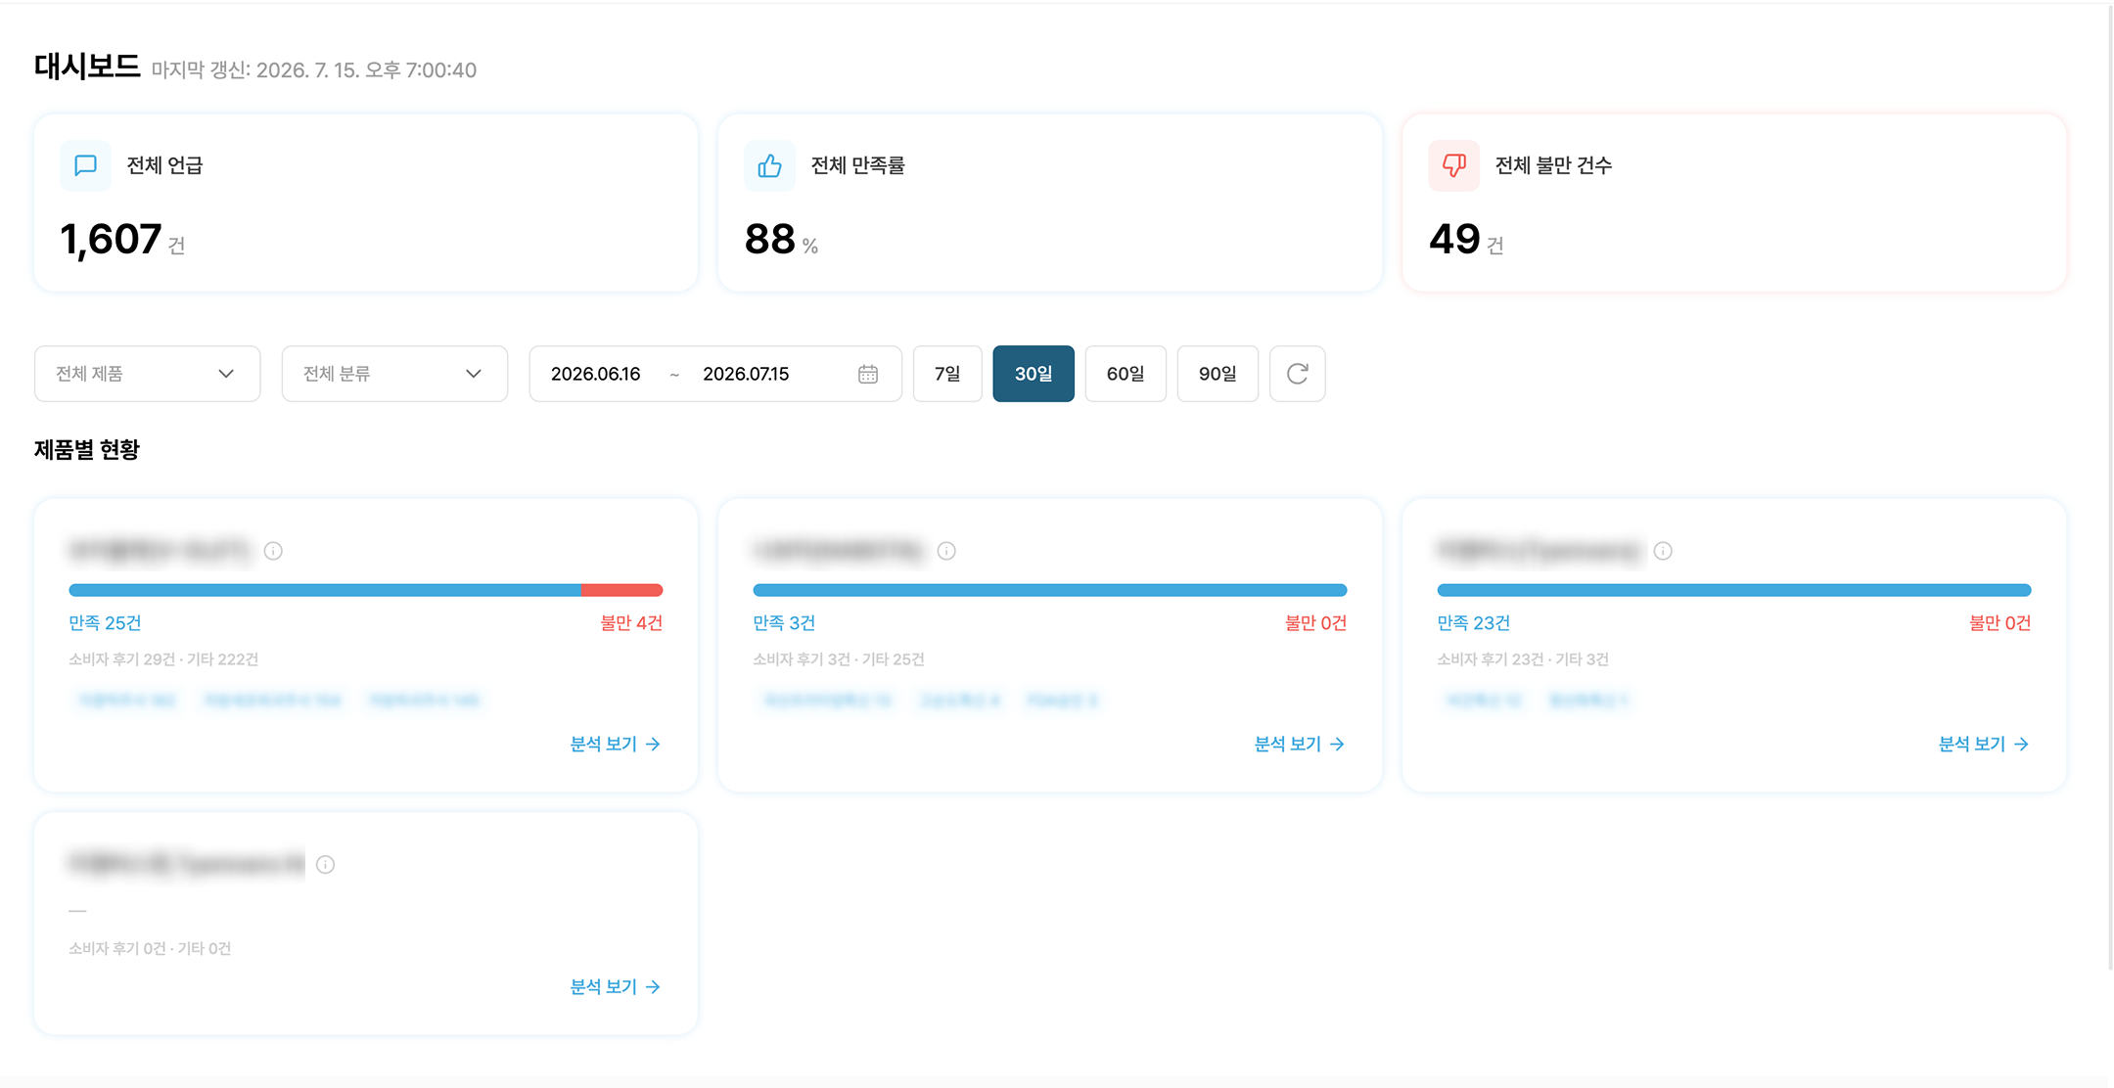Click the 소비자 후기 3건 · 기타 25건 text

click(839, 659)
